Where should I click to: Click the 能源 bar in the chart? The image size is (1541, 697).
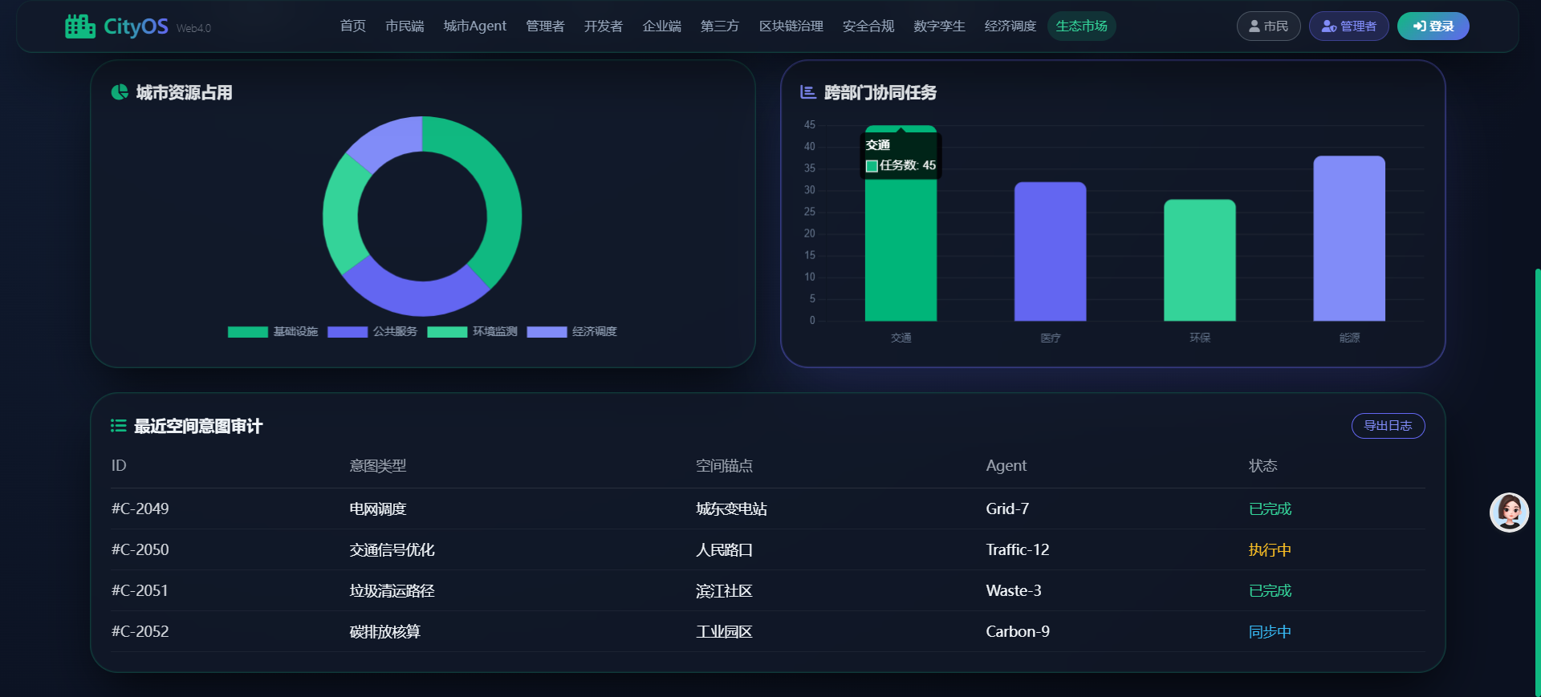click(1349, 238)
